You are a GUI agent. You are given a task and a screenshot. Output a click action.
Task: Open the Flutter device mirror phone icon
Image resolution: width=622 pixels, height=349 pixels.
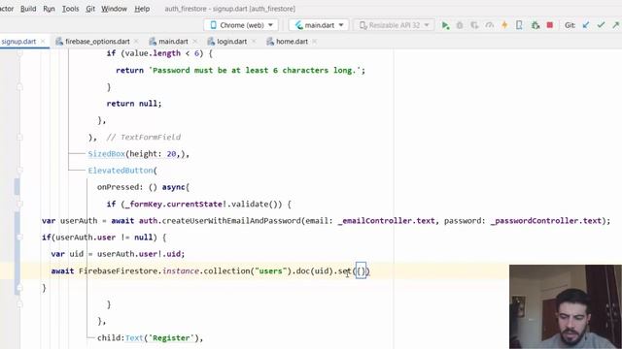(x=519, y=25)
